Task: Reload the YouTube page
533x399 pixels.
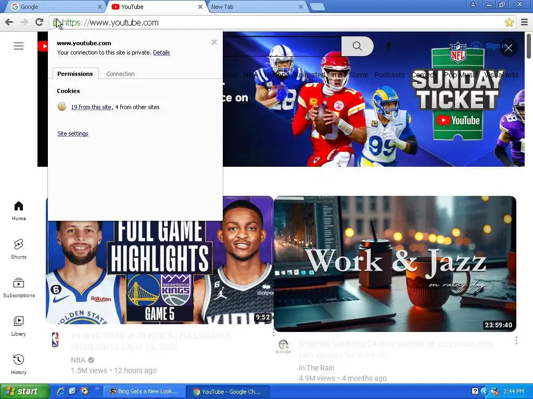Action: point(39,22)
